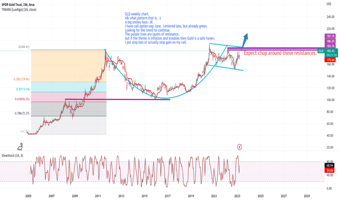Click the 220.00 price axis label
Viewport: 339px width, 200px height.
[x=330, y=29]
